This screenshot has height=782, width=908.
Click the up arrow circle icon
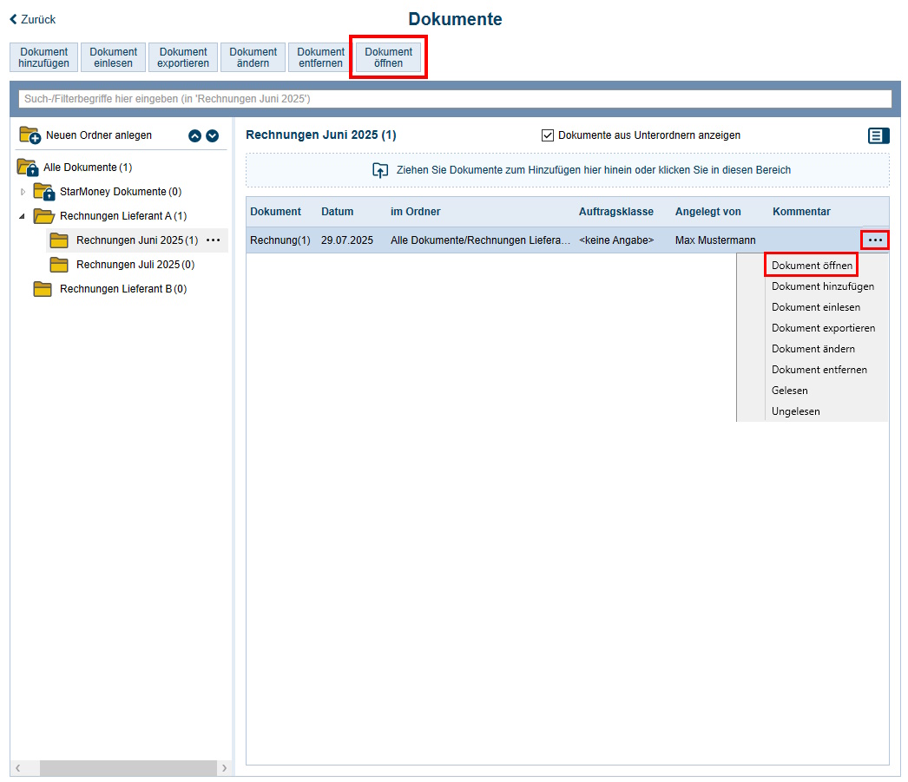click(x=195, y=135)
